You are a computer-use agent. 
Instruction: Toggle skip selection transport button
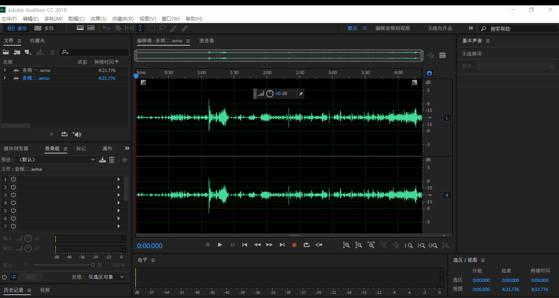click(319, 245)
